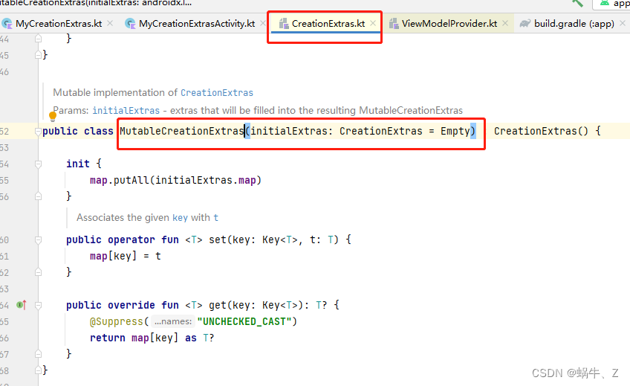Switch to MyCreationExtras.kt tab
This screenshot has height=386, width=630.
(x=58, y=24)
